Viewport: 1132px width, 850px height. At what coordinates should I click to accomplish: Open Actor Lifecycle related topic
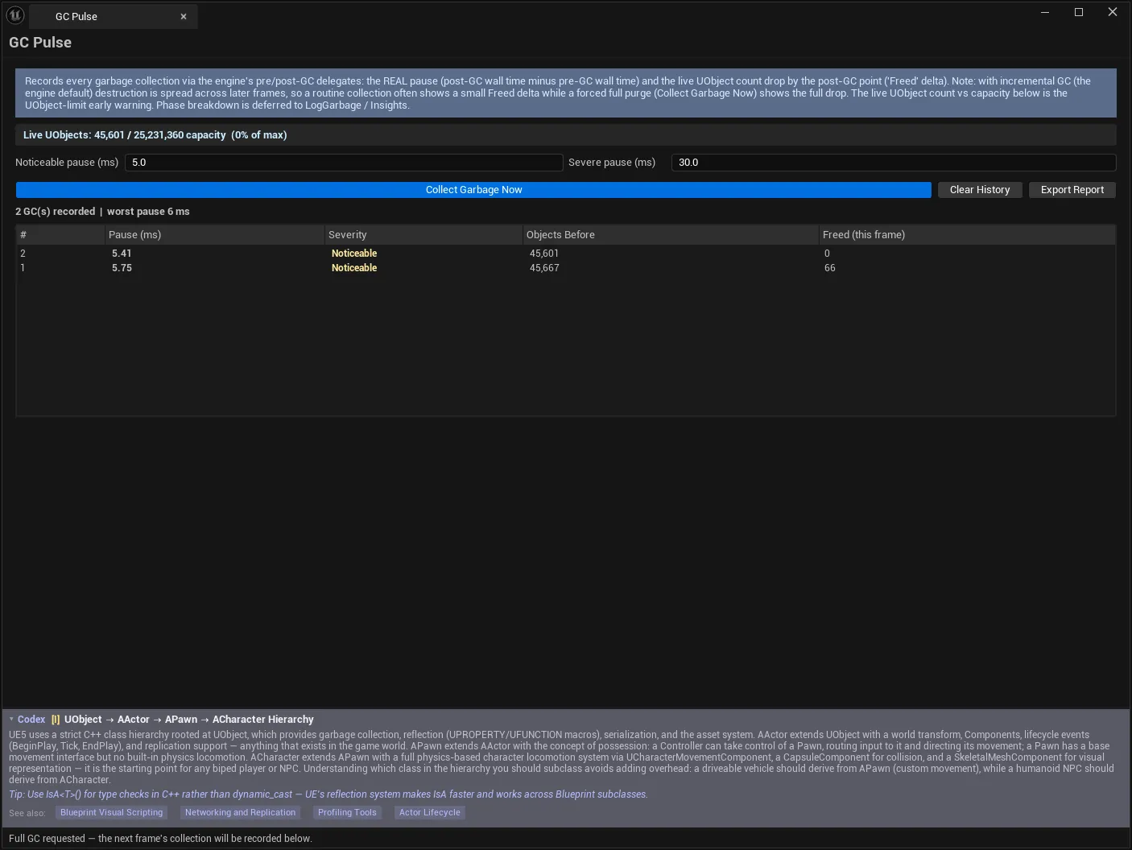pos(430,813)
